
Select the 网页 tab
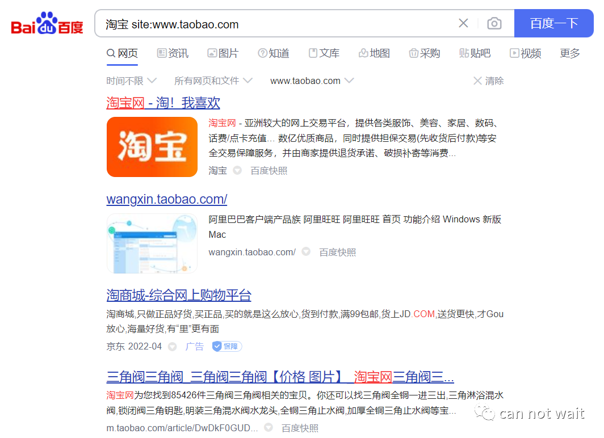point(122,53)
